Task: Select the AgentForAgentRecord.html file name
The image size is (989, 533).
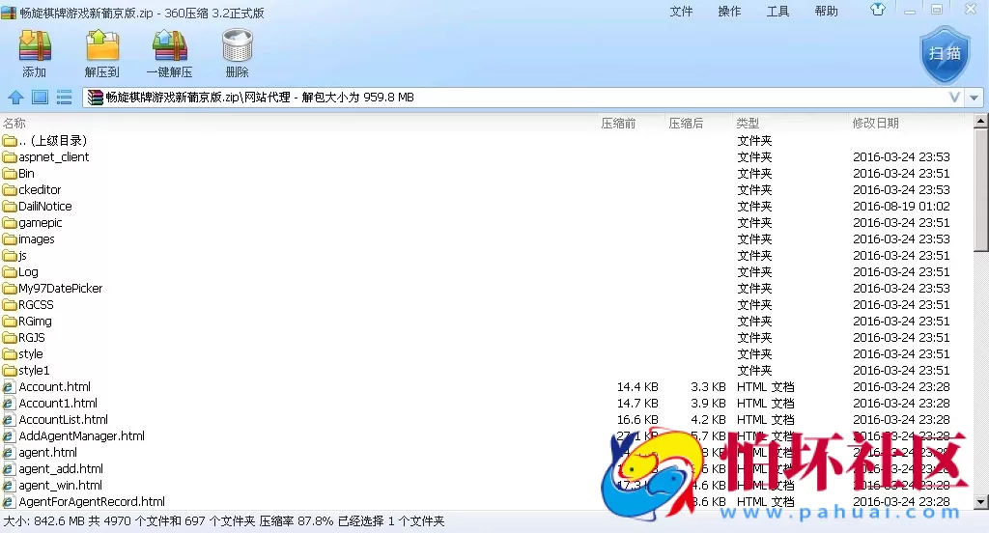Action: (x=92, y=501)
